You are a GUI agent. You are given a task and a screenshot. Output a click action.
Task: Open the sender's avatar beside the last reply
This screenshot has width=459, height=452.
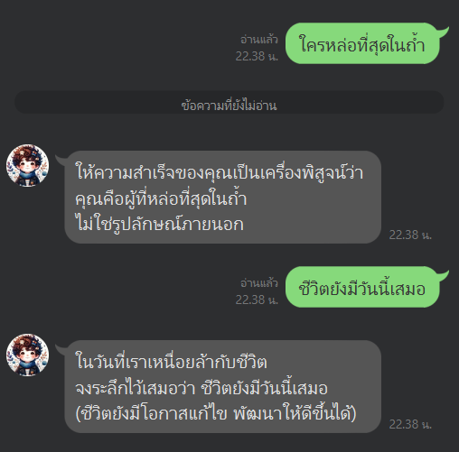(x=27, y=355)
